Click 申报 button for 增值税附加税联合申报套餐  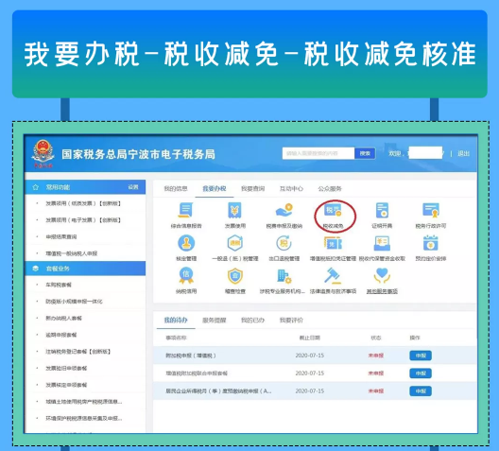pos(421,373)
